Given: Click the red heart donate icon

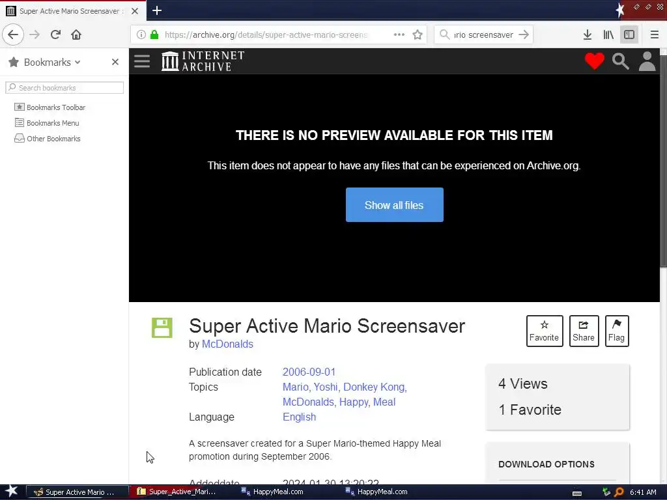Looking at the screenshot, I should (x=594, y=61).
